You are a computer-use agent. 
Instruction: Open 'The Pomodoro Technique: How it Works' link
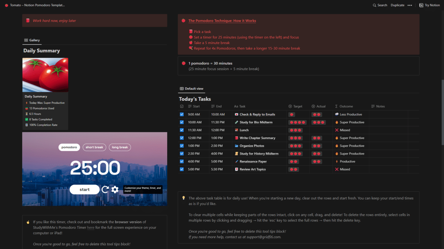point(222,21)
